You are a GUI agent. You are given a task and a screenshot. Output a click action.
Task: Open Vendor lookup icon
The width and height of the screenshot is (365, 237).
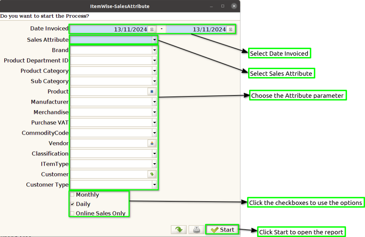[x=152, y=143]
